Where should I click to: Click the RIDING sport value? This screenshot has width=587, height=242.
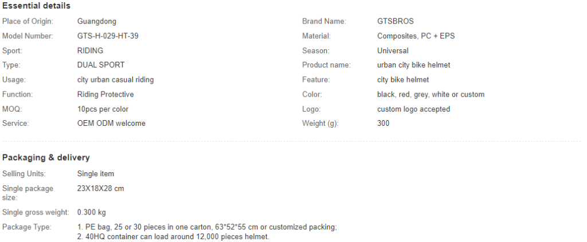pos(90,50)
